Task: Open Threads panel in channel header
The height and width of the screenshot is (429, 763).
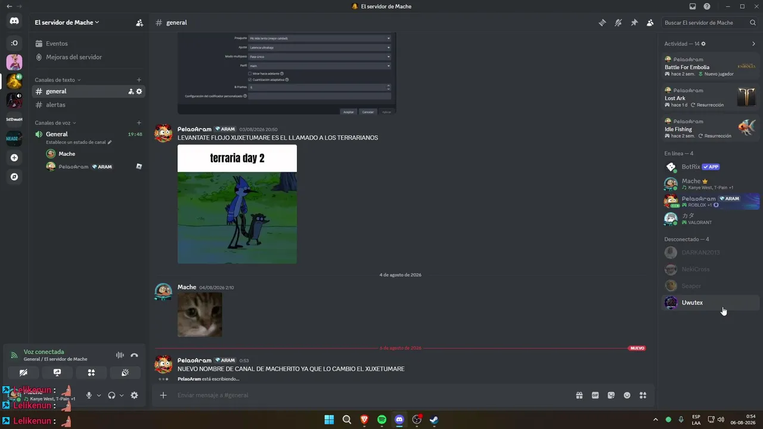Action: tap(603, 23)
